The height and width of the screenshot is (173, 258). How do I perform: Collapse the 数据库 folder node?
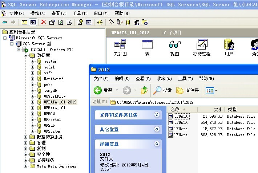coord(25,55)
